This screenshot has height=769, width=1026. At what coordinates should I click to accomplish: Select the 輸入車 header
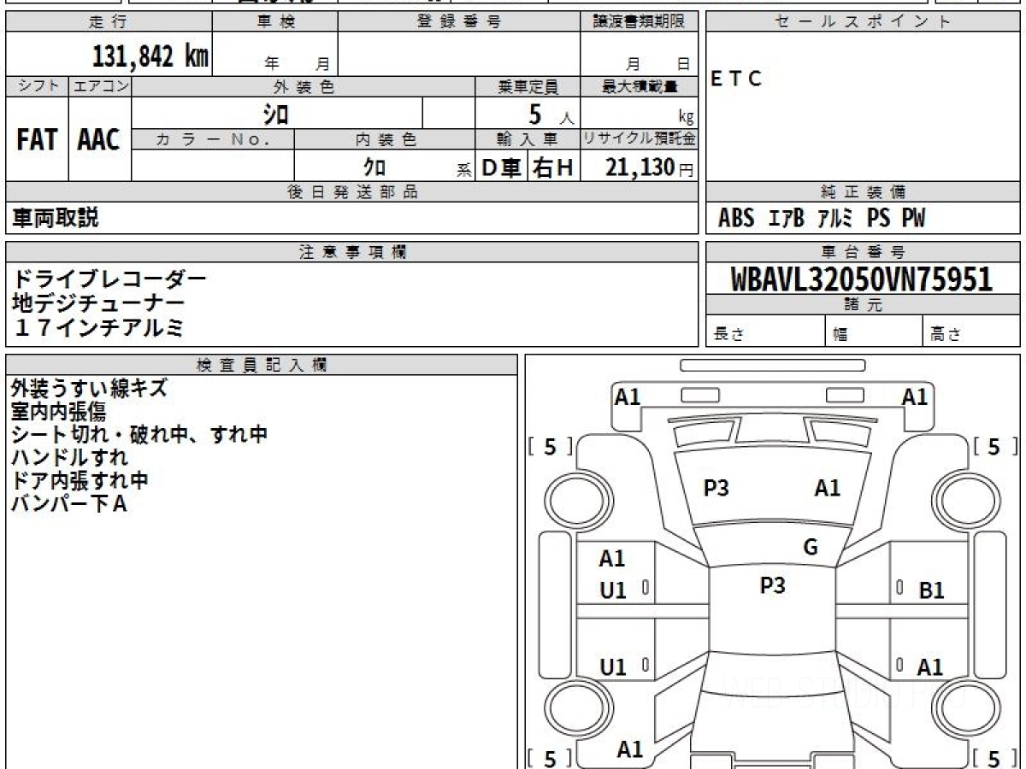pos(528,139)
